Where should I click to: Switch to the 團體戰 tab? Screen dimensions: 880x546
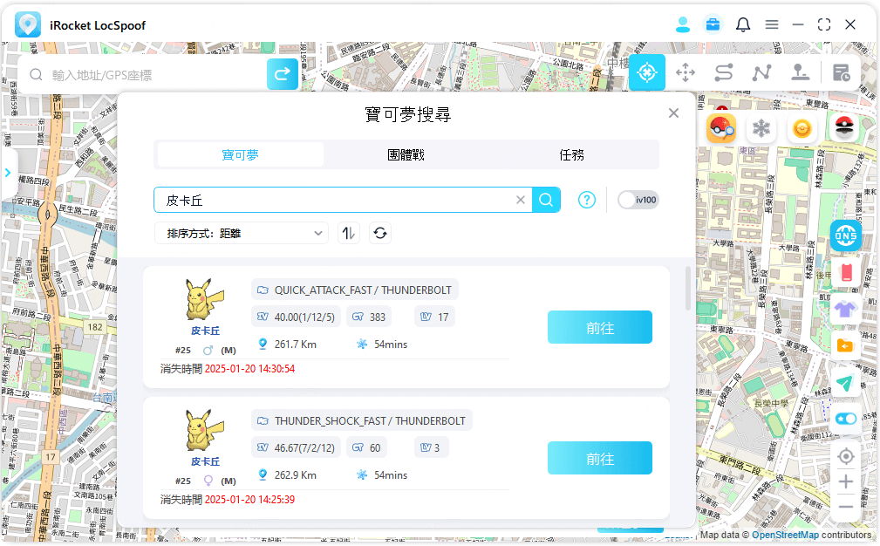[x=406, y=155]
